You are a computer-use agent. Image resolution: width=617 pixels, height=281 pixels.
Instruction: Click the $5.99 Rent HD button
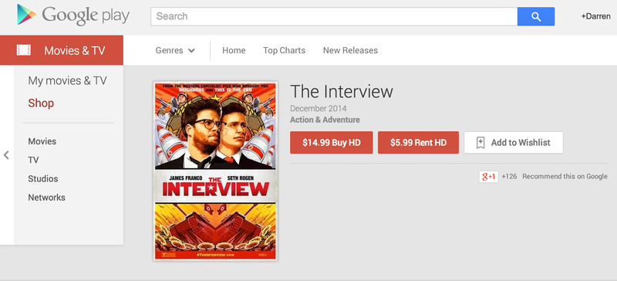click(x=418, y=143)
